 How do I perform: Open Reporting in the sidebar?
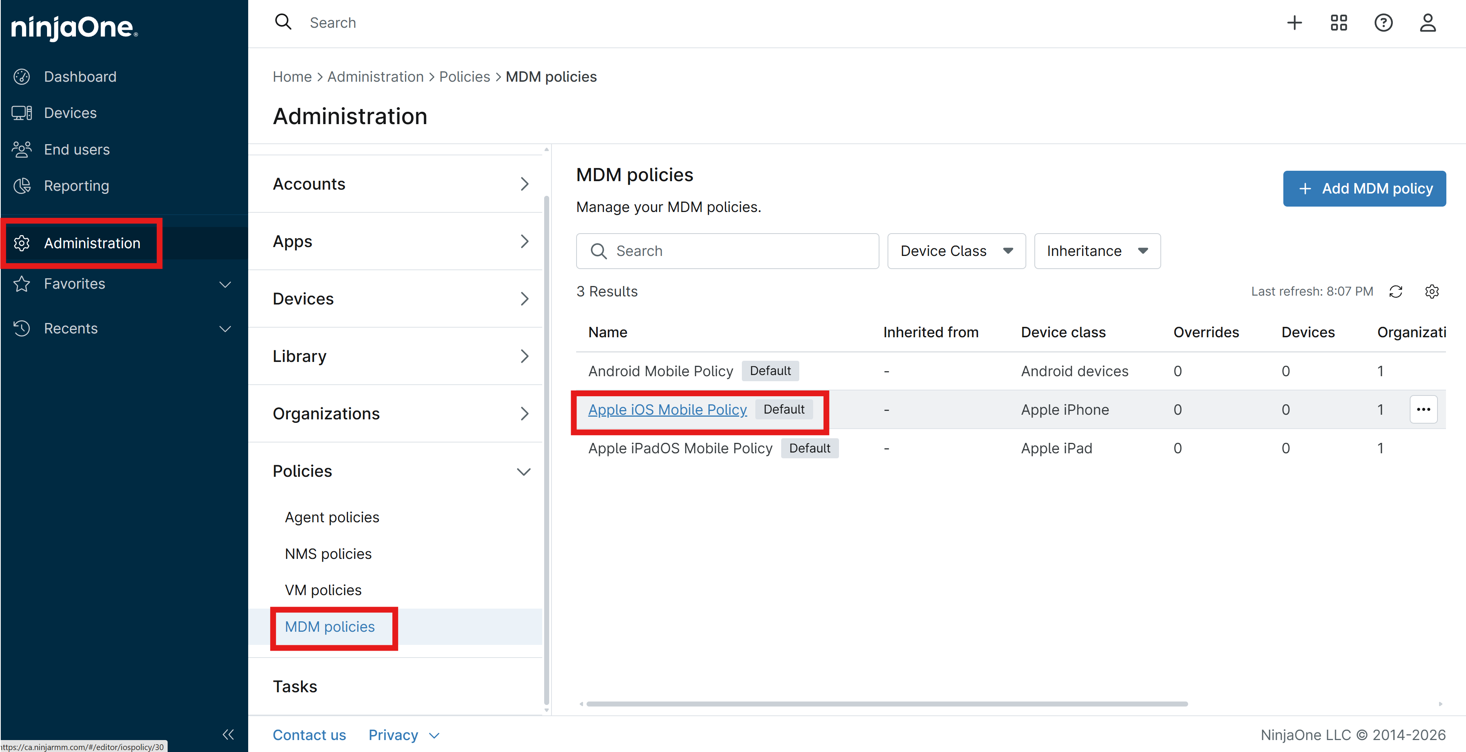[76, 185]
